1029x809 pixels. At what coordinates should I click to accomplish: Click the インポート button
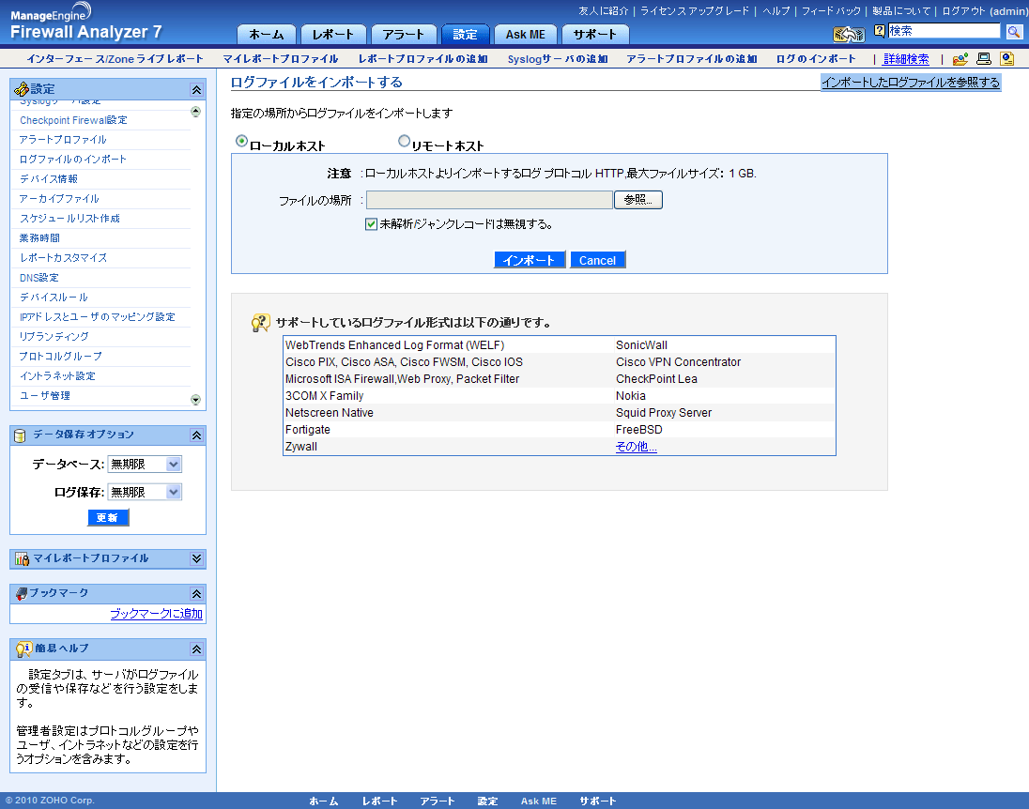pos(530,260)
